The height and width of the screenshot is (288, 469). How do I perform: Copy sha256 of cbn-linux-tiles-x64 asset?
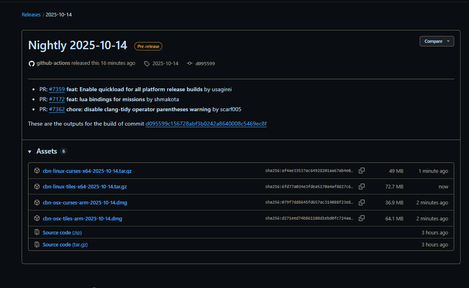point(362,186)
